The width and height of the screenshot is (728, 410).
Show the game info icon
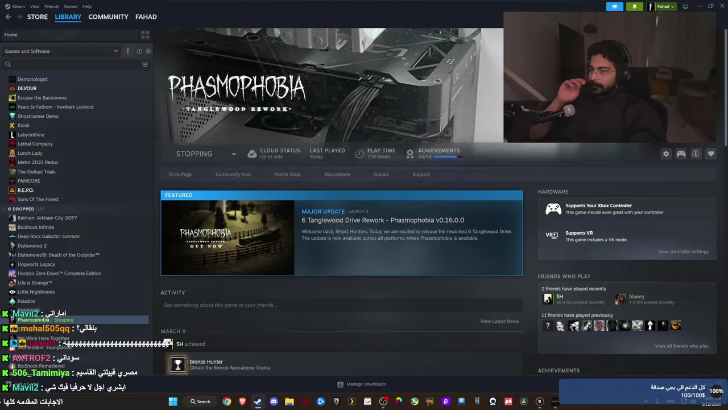click(x=696, y=154)
